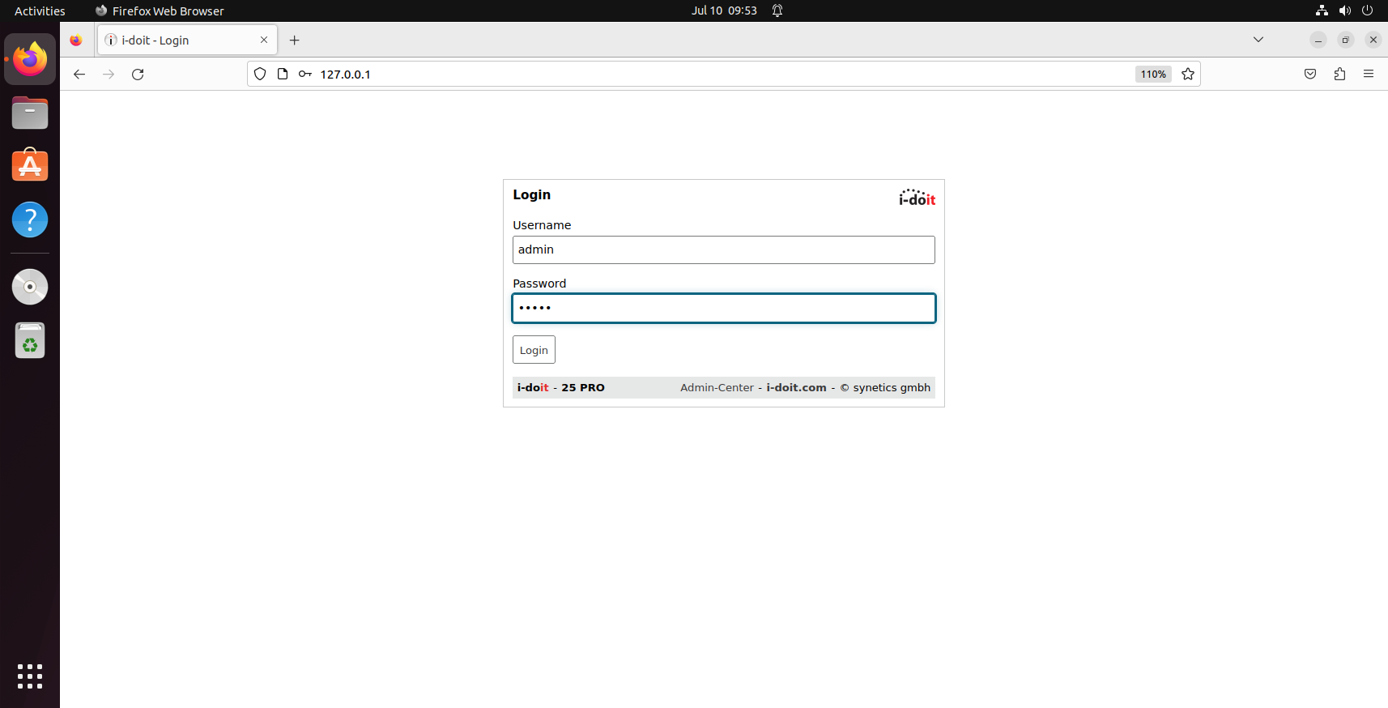1388x708 pixels.
Task: Open Firefox View pinned icon
Action: [76, 40]
